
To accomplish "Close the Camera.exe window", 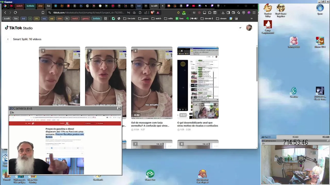I will 119,108.
